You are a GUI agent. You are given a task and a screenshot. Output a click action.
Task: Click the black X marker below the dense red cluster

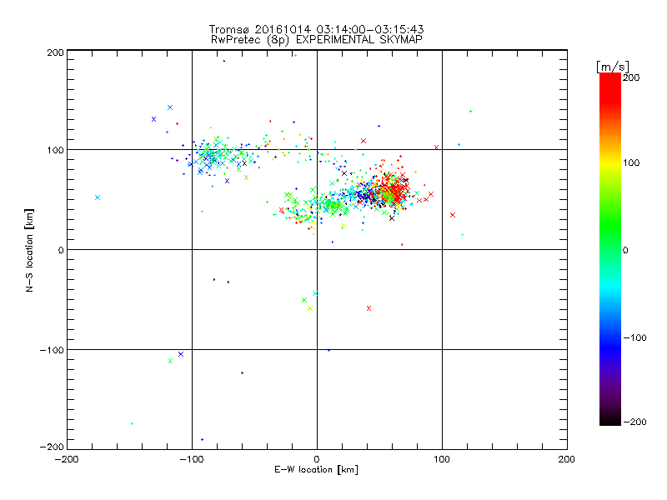pyautogui.click(x=392, y=218)
